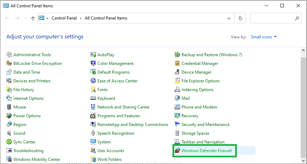Click the Fonts letter A icon

tap(93, 90)
